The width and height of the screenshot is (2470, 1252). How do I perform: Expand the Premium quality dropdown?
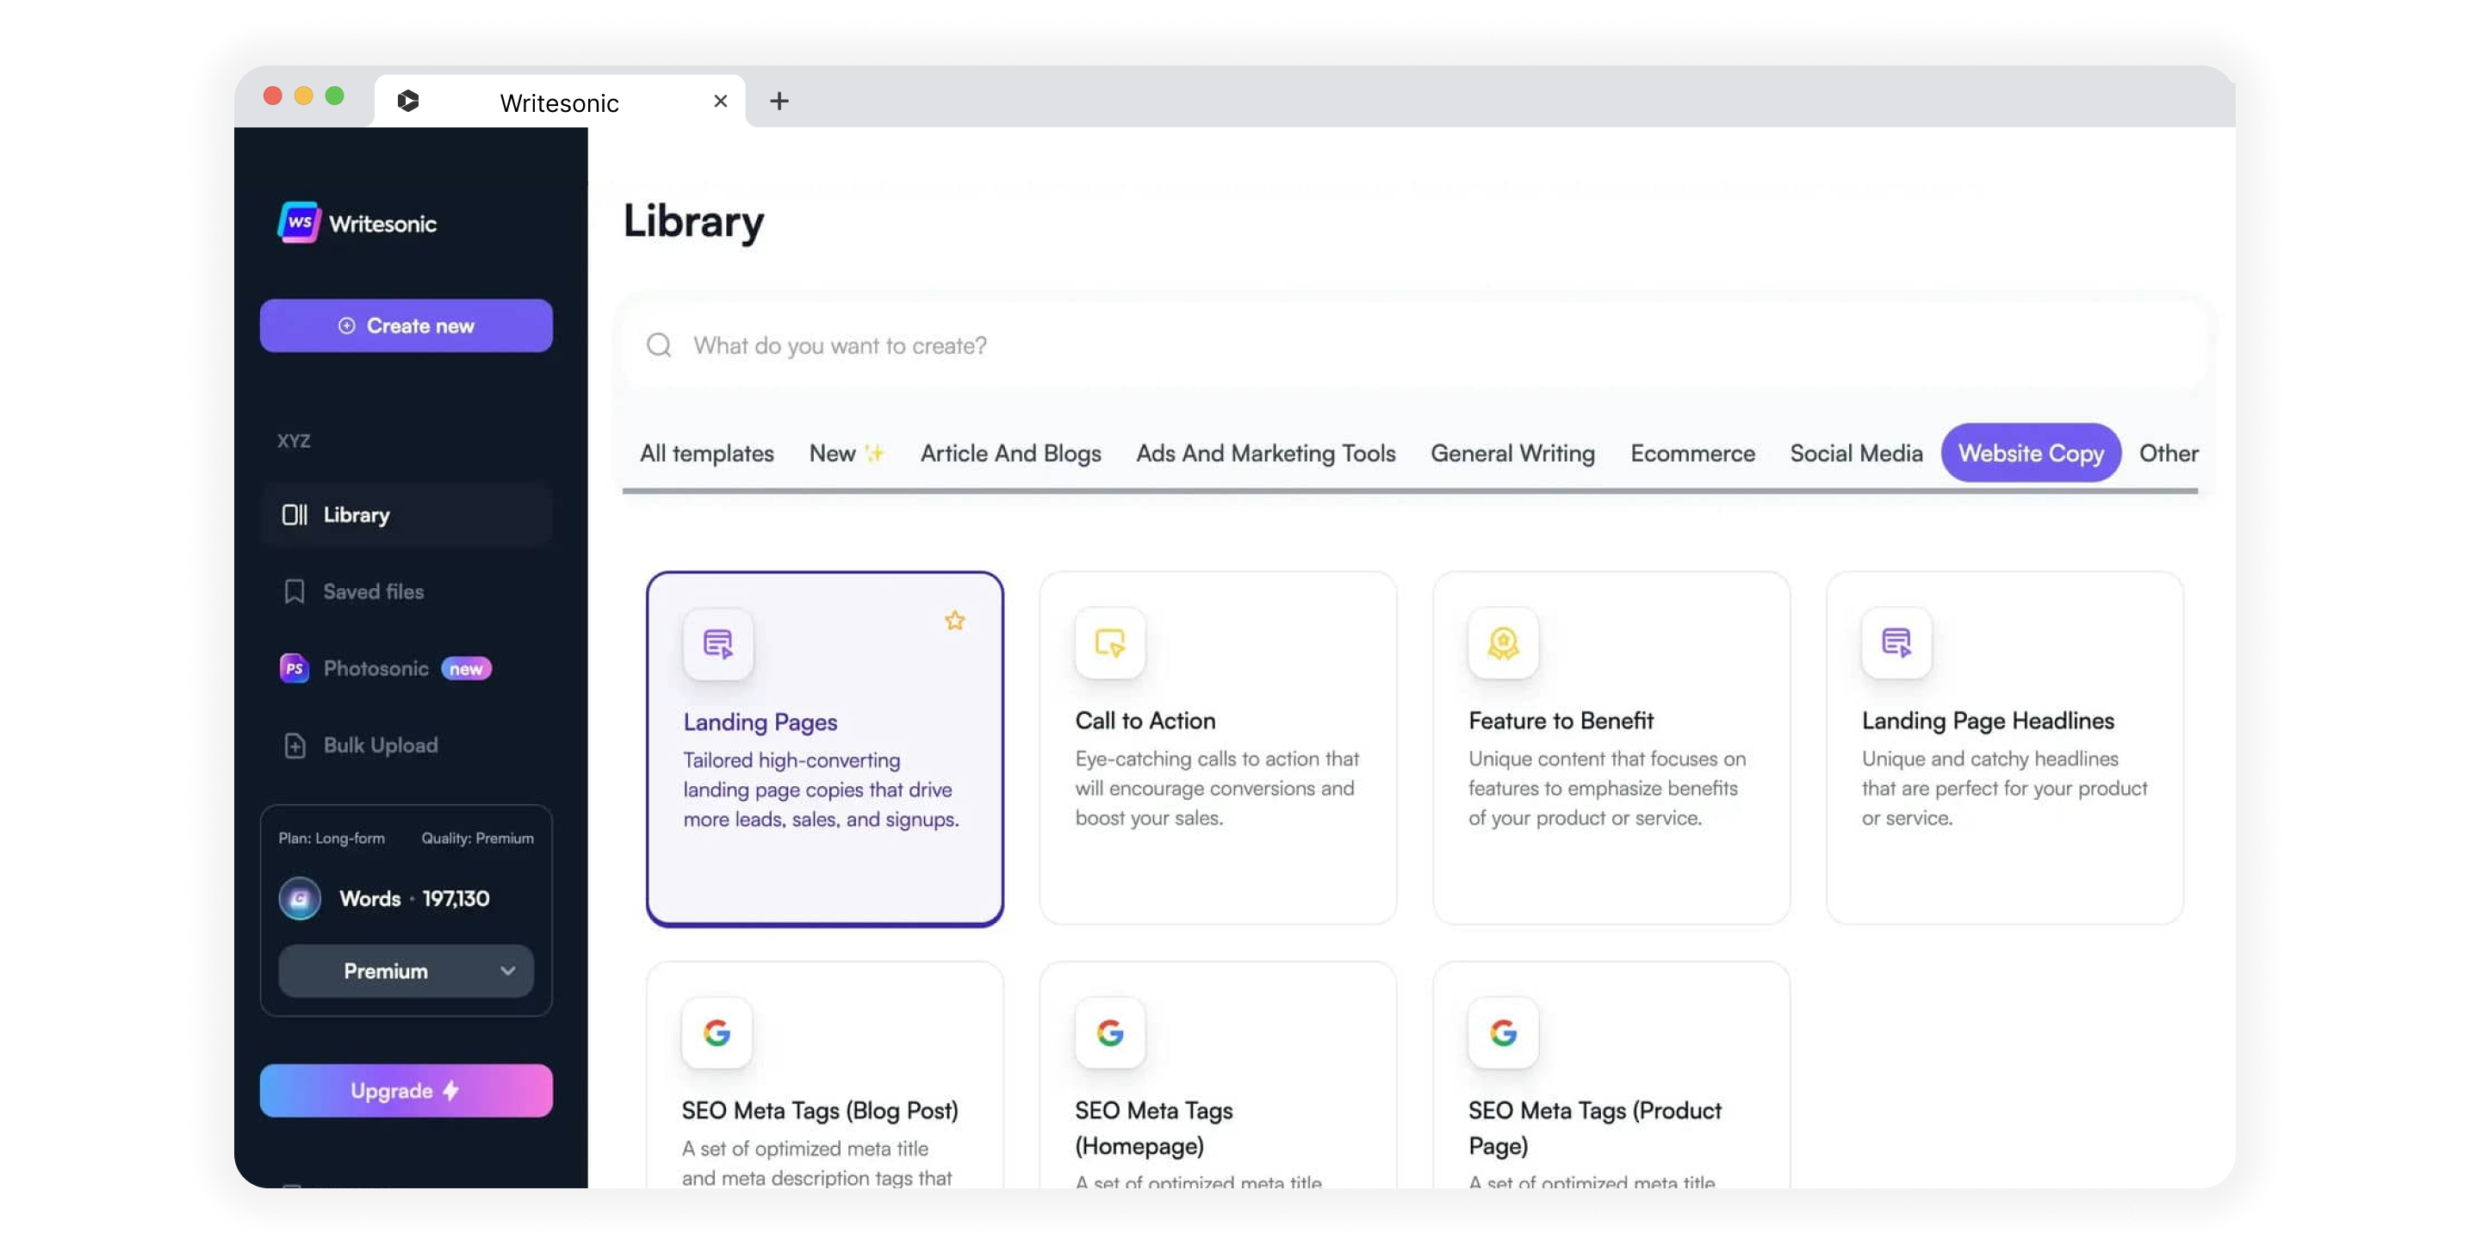[x=406, y=971]
